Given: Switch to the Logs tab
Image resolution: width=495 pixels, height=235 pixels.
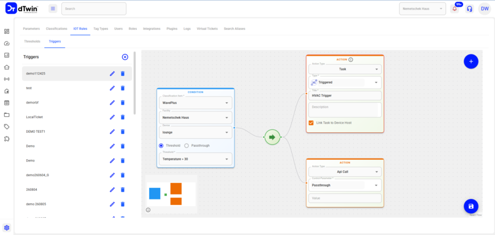Looking at the screenshot, I should [187, 29].
